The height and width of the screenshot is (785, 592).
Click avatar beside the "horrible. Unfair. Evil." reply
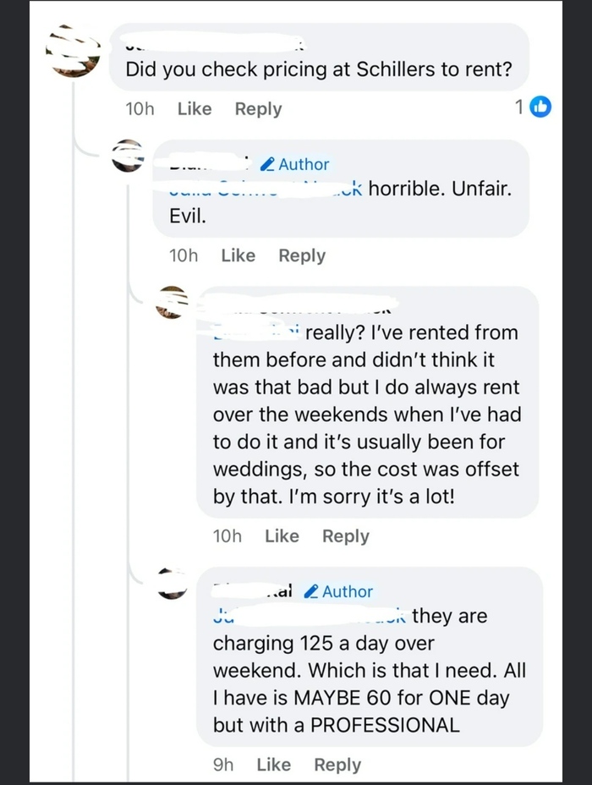[129, 156]
